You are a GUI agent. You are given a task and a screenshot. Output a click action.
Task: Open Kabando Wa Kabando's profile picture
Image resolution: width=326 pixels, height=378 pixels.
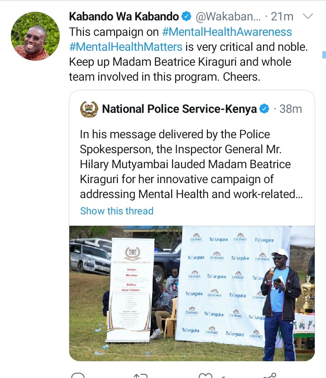(x=35, y=36)
